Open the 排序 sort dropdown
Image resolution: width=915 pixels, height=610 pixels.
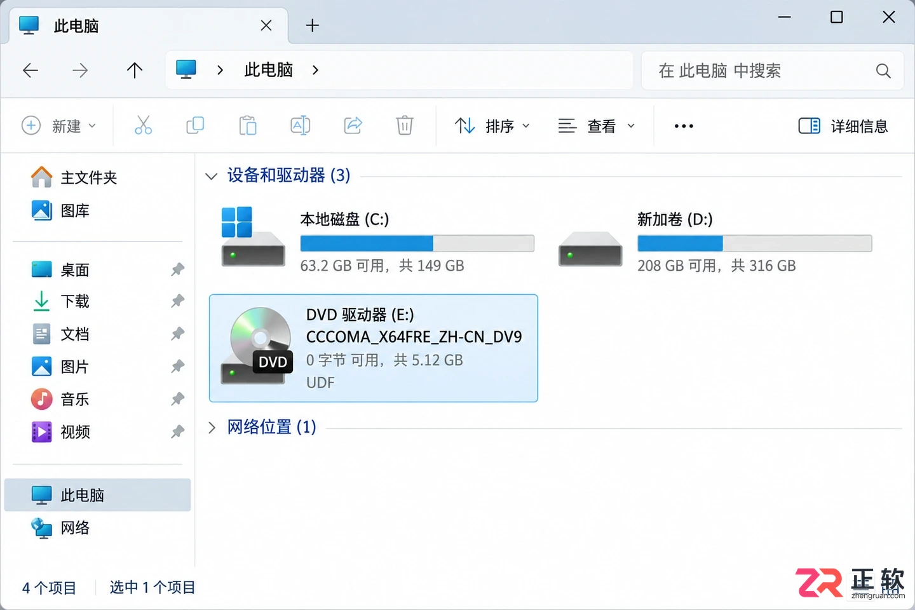[492, 126]
